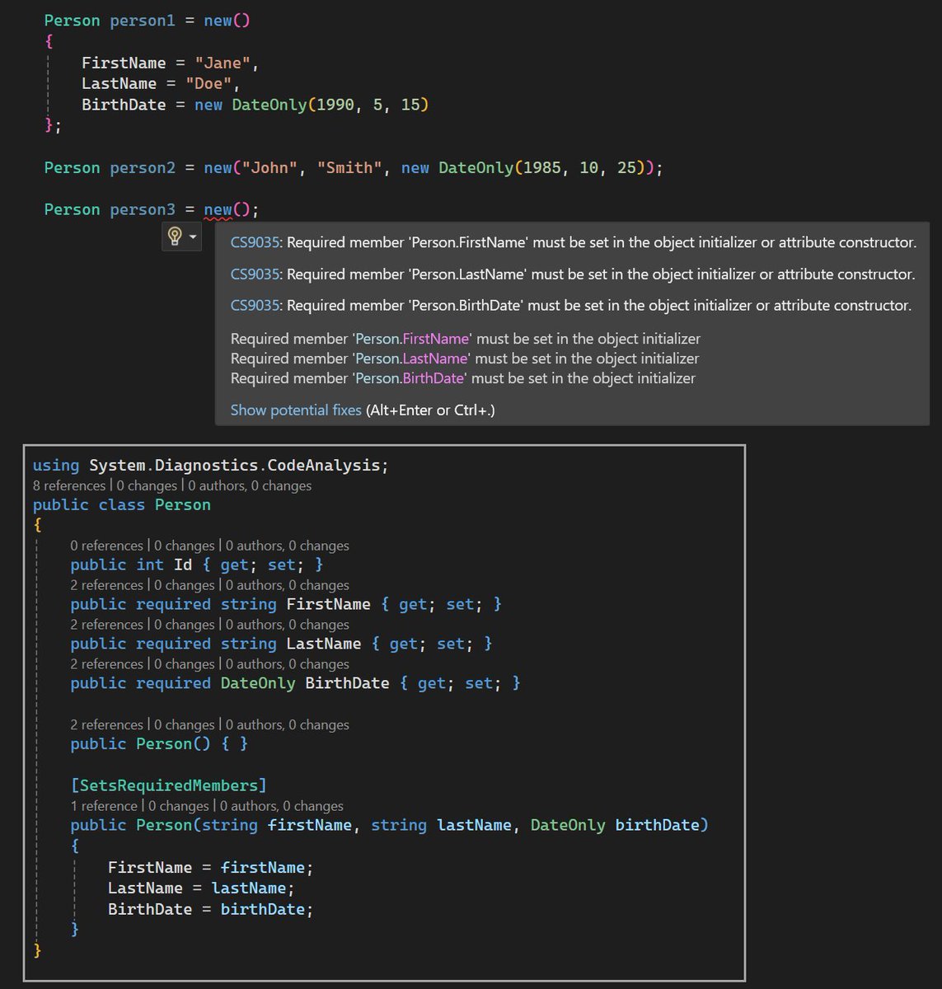Screen dimensions: 942x989
Task: Click the "Smith" string literal
Action: point(349,168)
